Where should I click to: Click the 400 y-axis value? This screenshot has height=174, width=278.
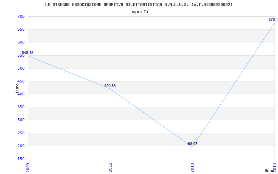(21, 94)
